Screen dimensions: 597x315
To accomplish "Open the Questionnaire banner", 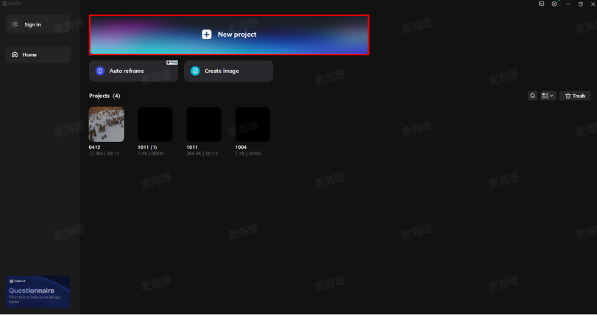I will pos(38,291).
